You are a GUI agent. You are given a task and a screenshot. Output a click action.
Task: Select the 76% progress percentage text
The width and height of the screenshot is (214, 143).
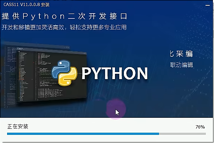(x=200, y=127)
